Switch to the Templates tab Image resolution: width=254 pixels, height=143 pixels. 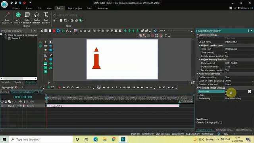(6, 82)
